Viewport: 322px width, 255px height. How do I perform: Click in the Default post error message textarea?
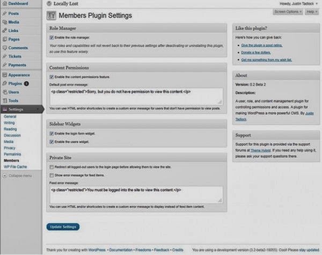tap(136, 97)
